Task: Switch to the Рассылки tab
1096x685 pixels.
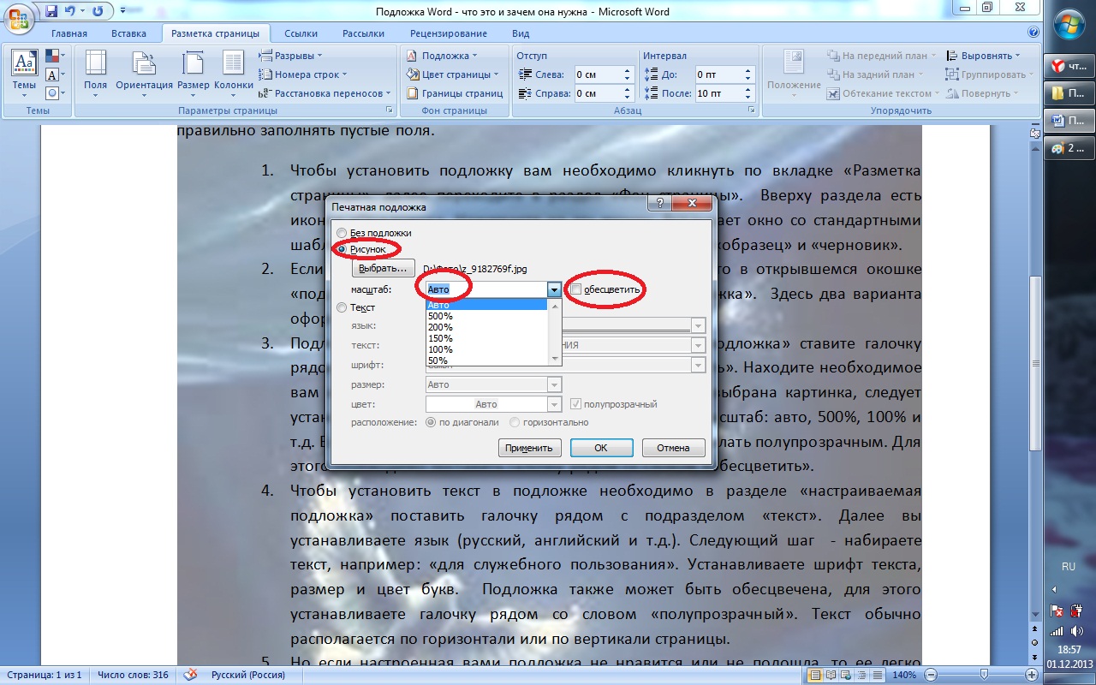Action: [x=363, y=33]
